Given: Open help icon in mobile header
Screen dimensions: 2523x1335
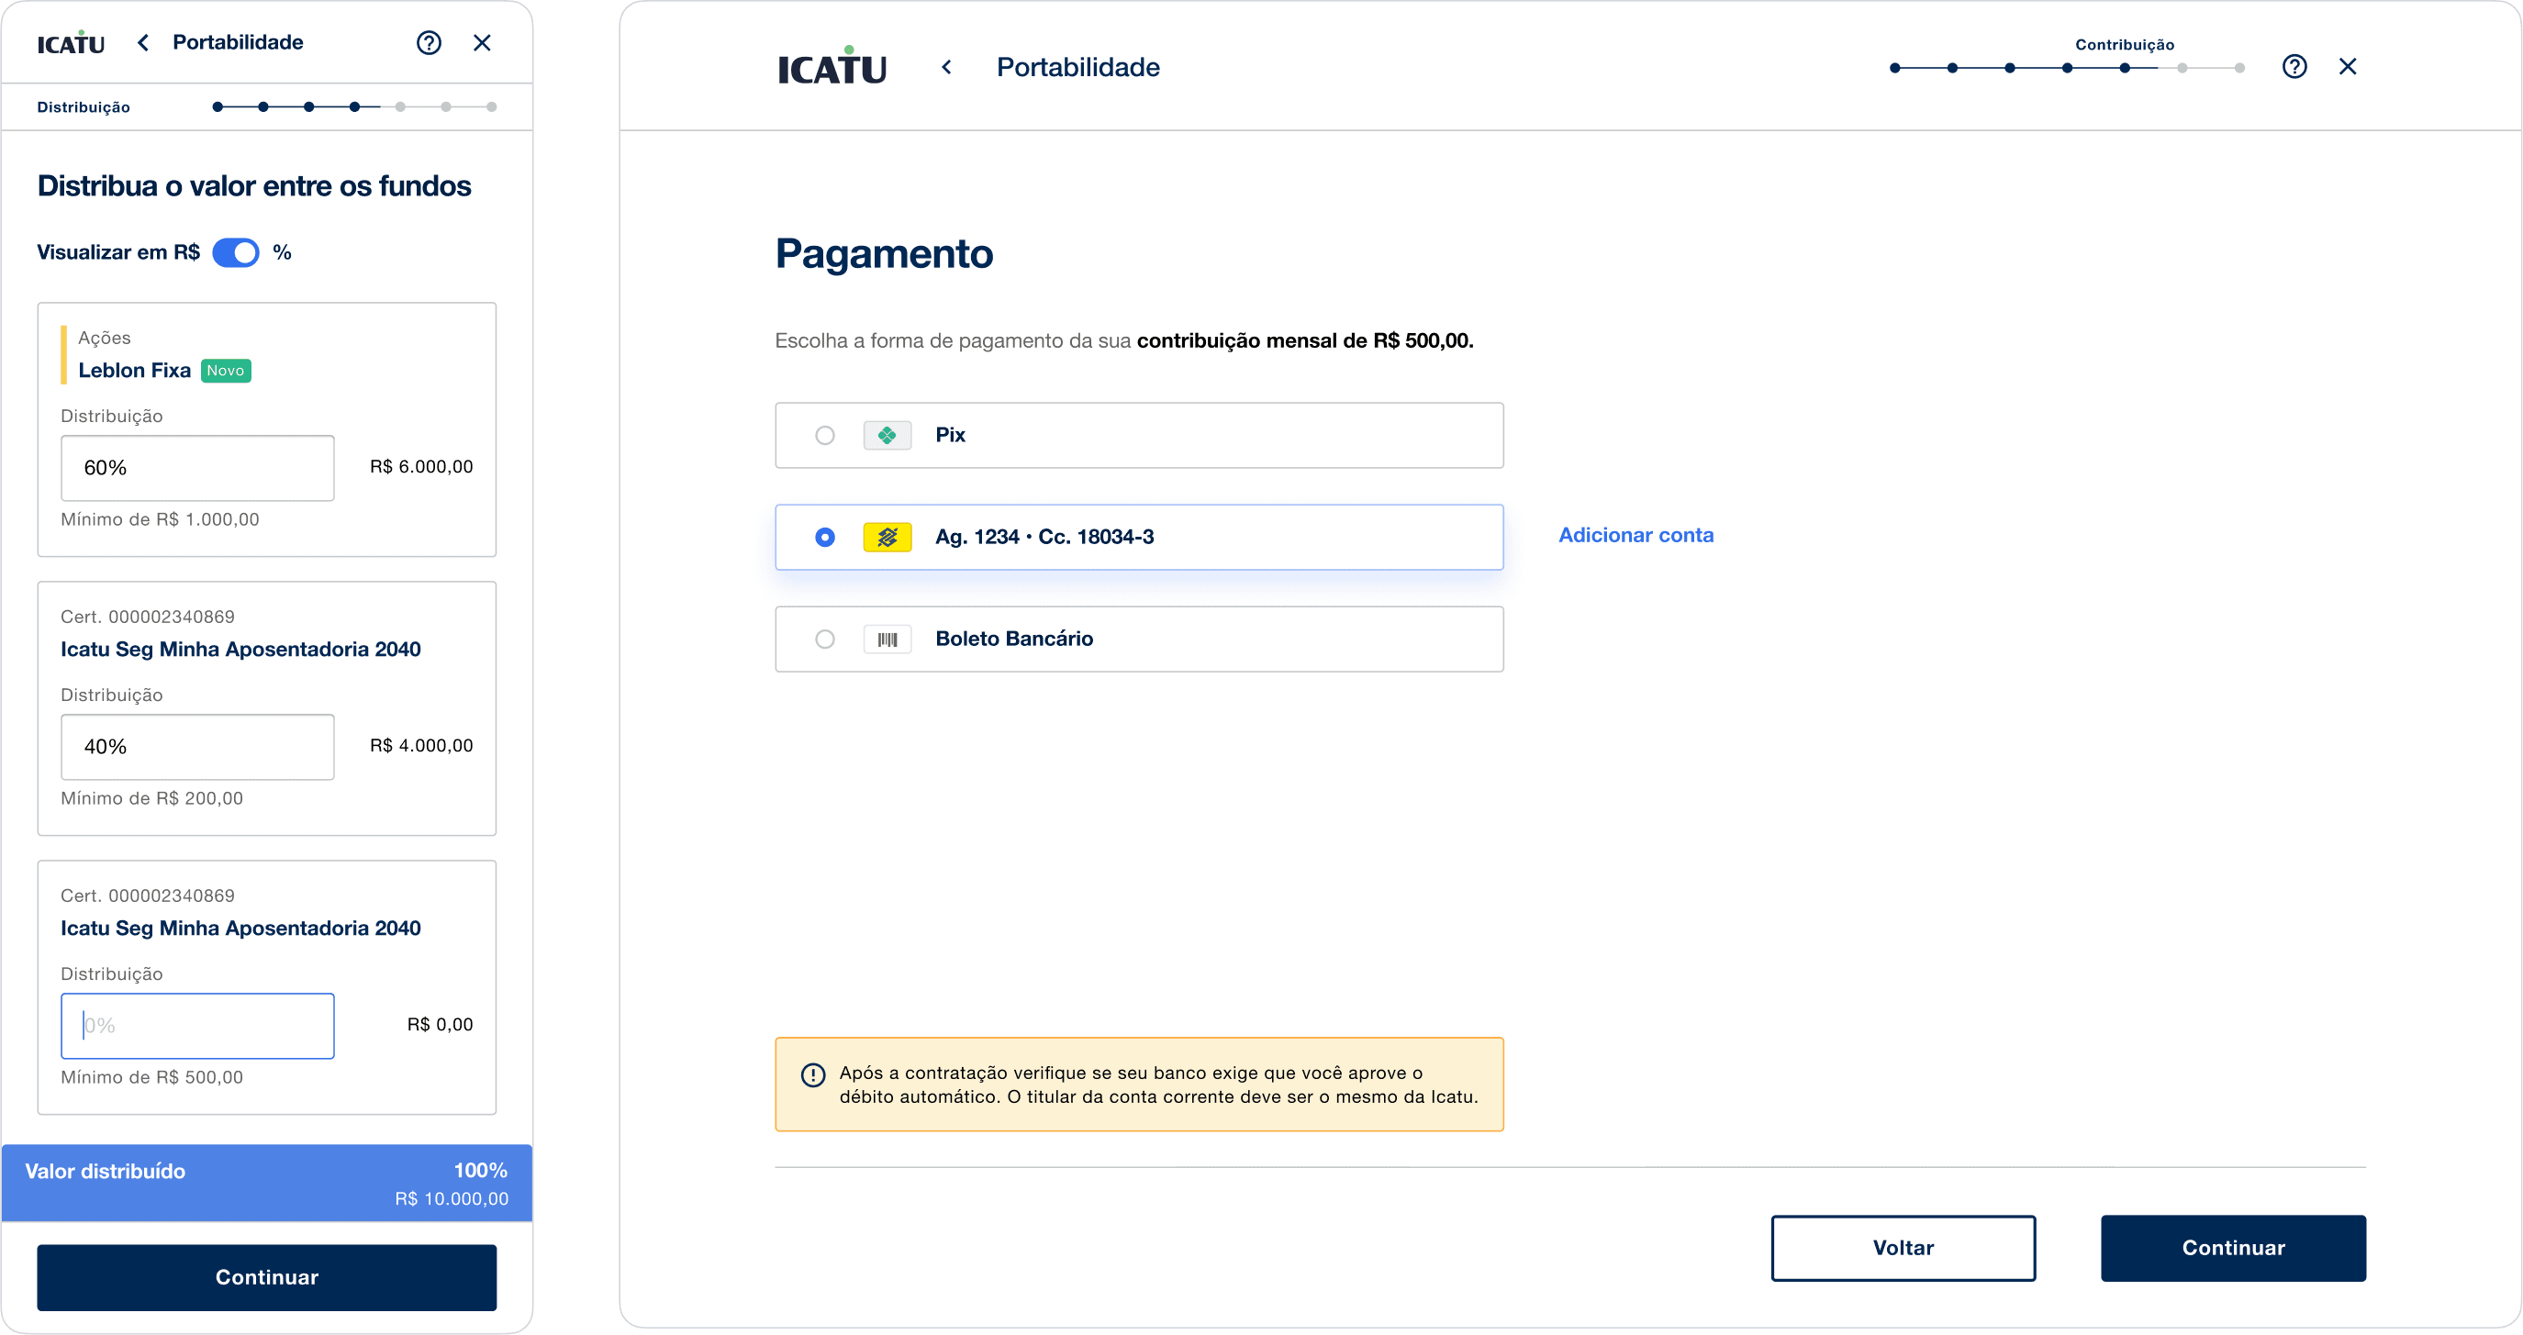Looking at the screenshot, I should click(429, 42).
